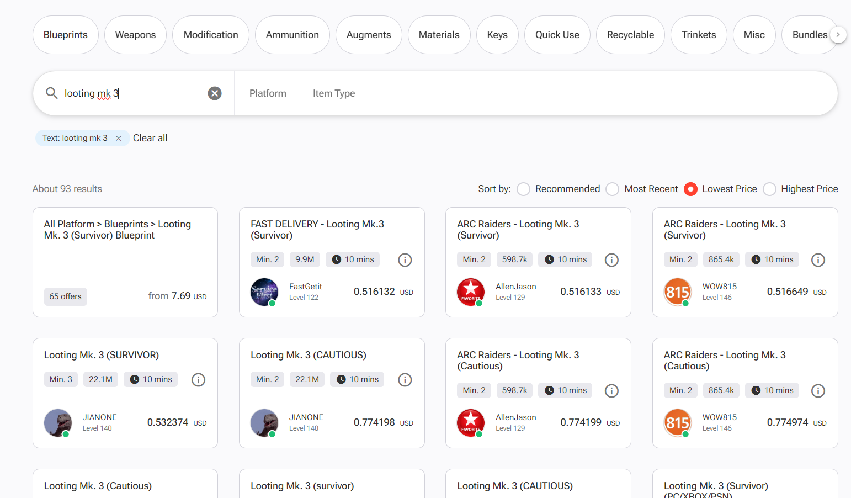This screenshot has height=498, width=851.
Task: Click WOW815 avatar on Cautious listing
Action: (678, 423)
